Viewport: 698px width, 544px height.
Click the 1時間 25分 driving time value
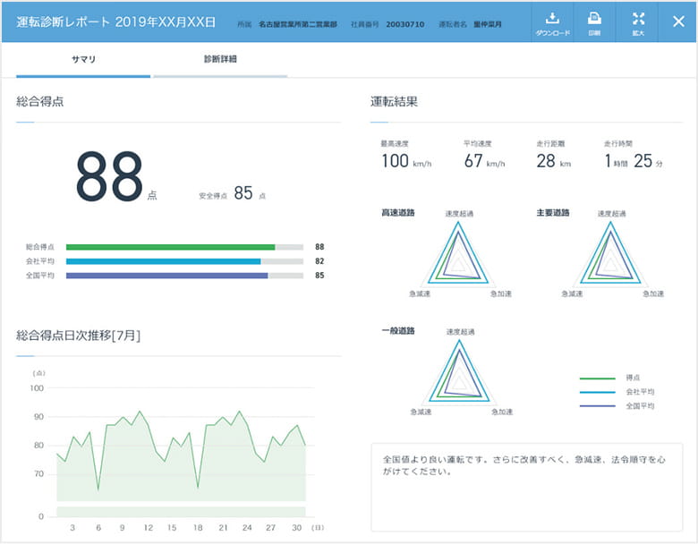[x=633, y=161]
